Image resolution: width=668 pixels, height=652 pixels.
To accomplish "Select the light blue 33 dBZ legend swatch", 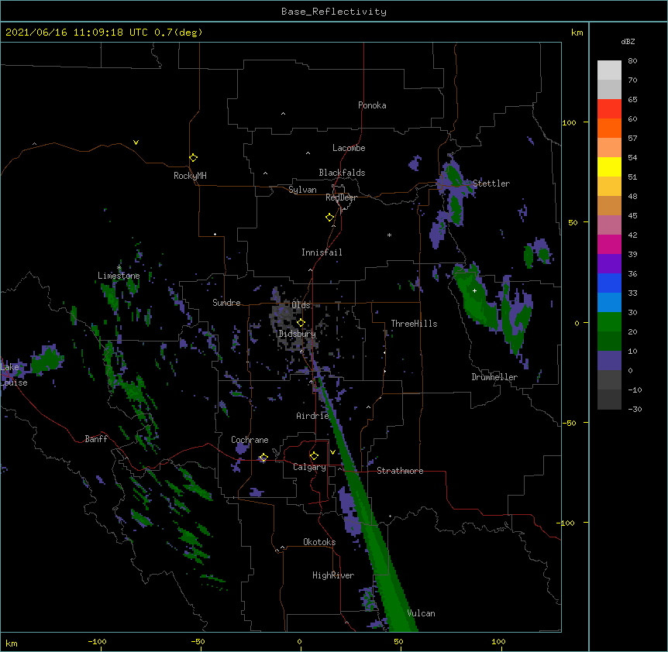I will [609, 302].
